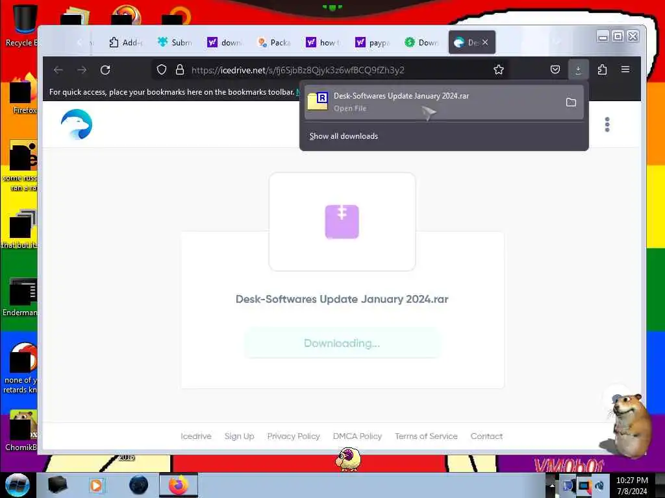Open the media player taskbar icon
The height and width of the screenshot is (498, 665).
pyautogui.click(x=97, y=485)
